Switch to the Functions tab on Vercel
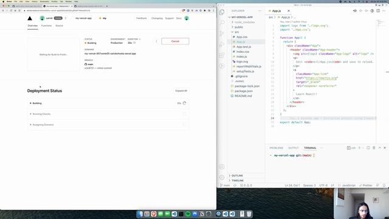 click(46, 26)
